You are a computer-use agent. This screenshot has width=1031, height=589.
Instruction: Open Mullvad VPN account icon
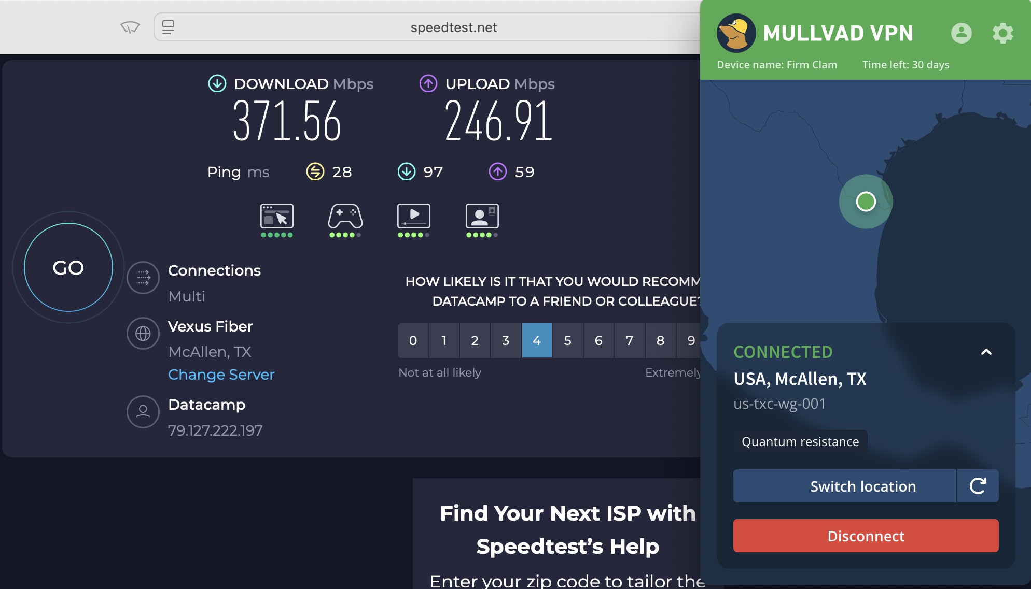(961, 33)
